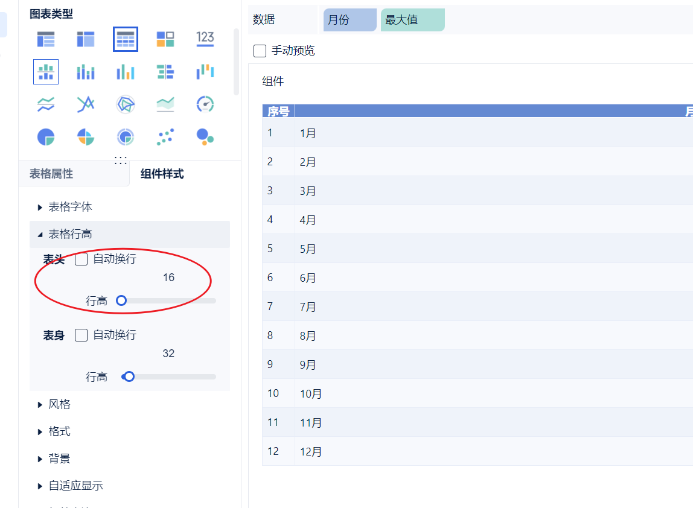
Task: Select the radar chart icon
Action: pos(126,105)
